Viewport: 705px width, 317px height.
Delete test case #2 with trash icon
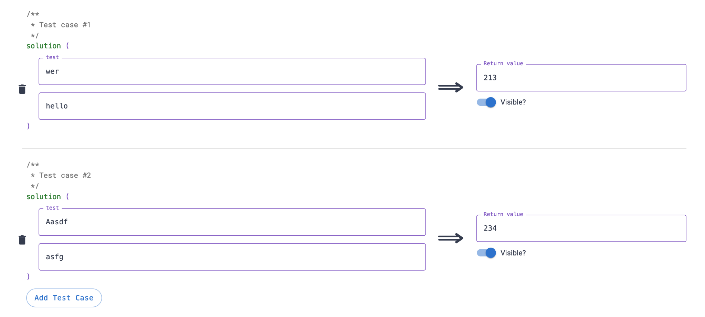[22, 240]
